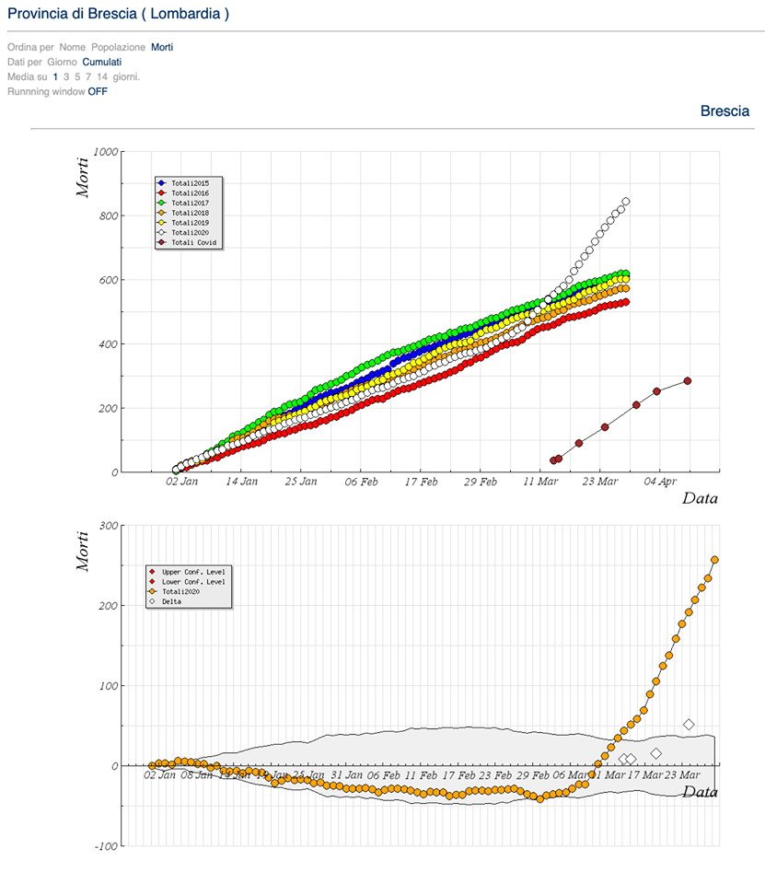
Task: Click the Delta diamond legend marker
Action: click(153, 601)
